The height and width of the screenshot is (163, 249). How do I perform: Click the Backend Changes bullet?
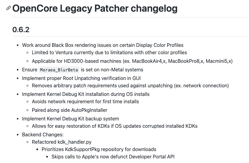click(x=43, y=135)
